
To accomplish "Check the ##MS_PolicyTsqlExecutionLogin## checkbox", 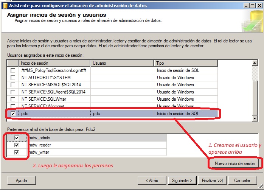I will 13,70.
